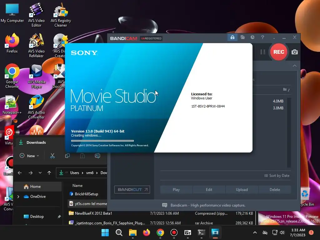
Task: Pause Bandicam recording
Action: click(262, 52)
